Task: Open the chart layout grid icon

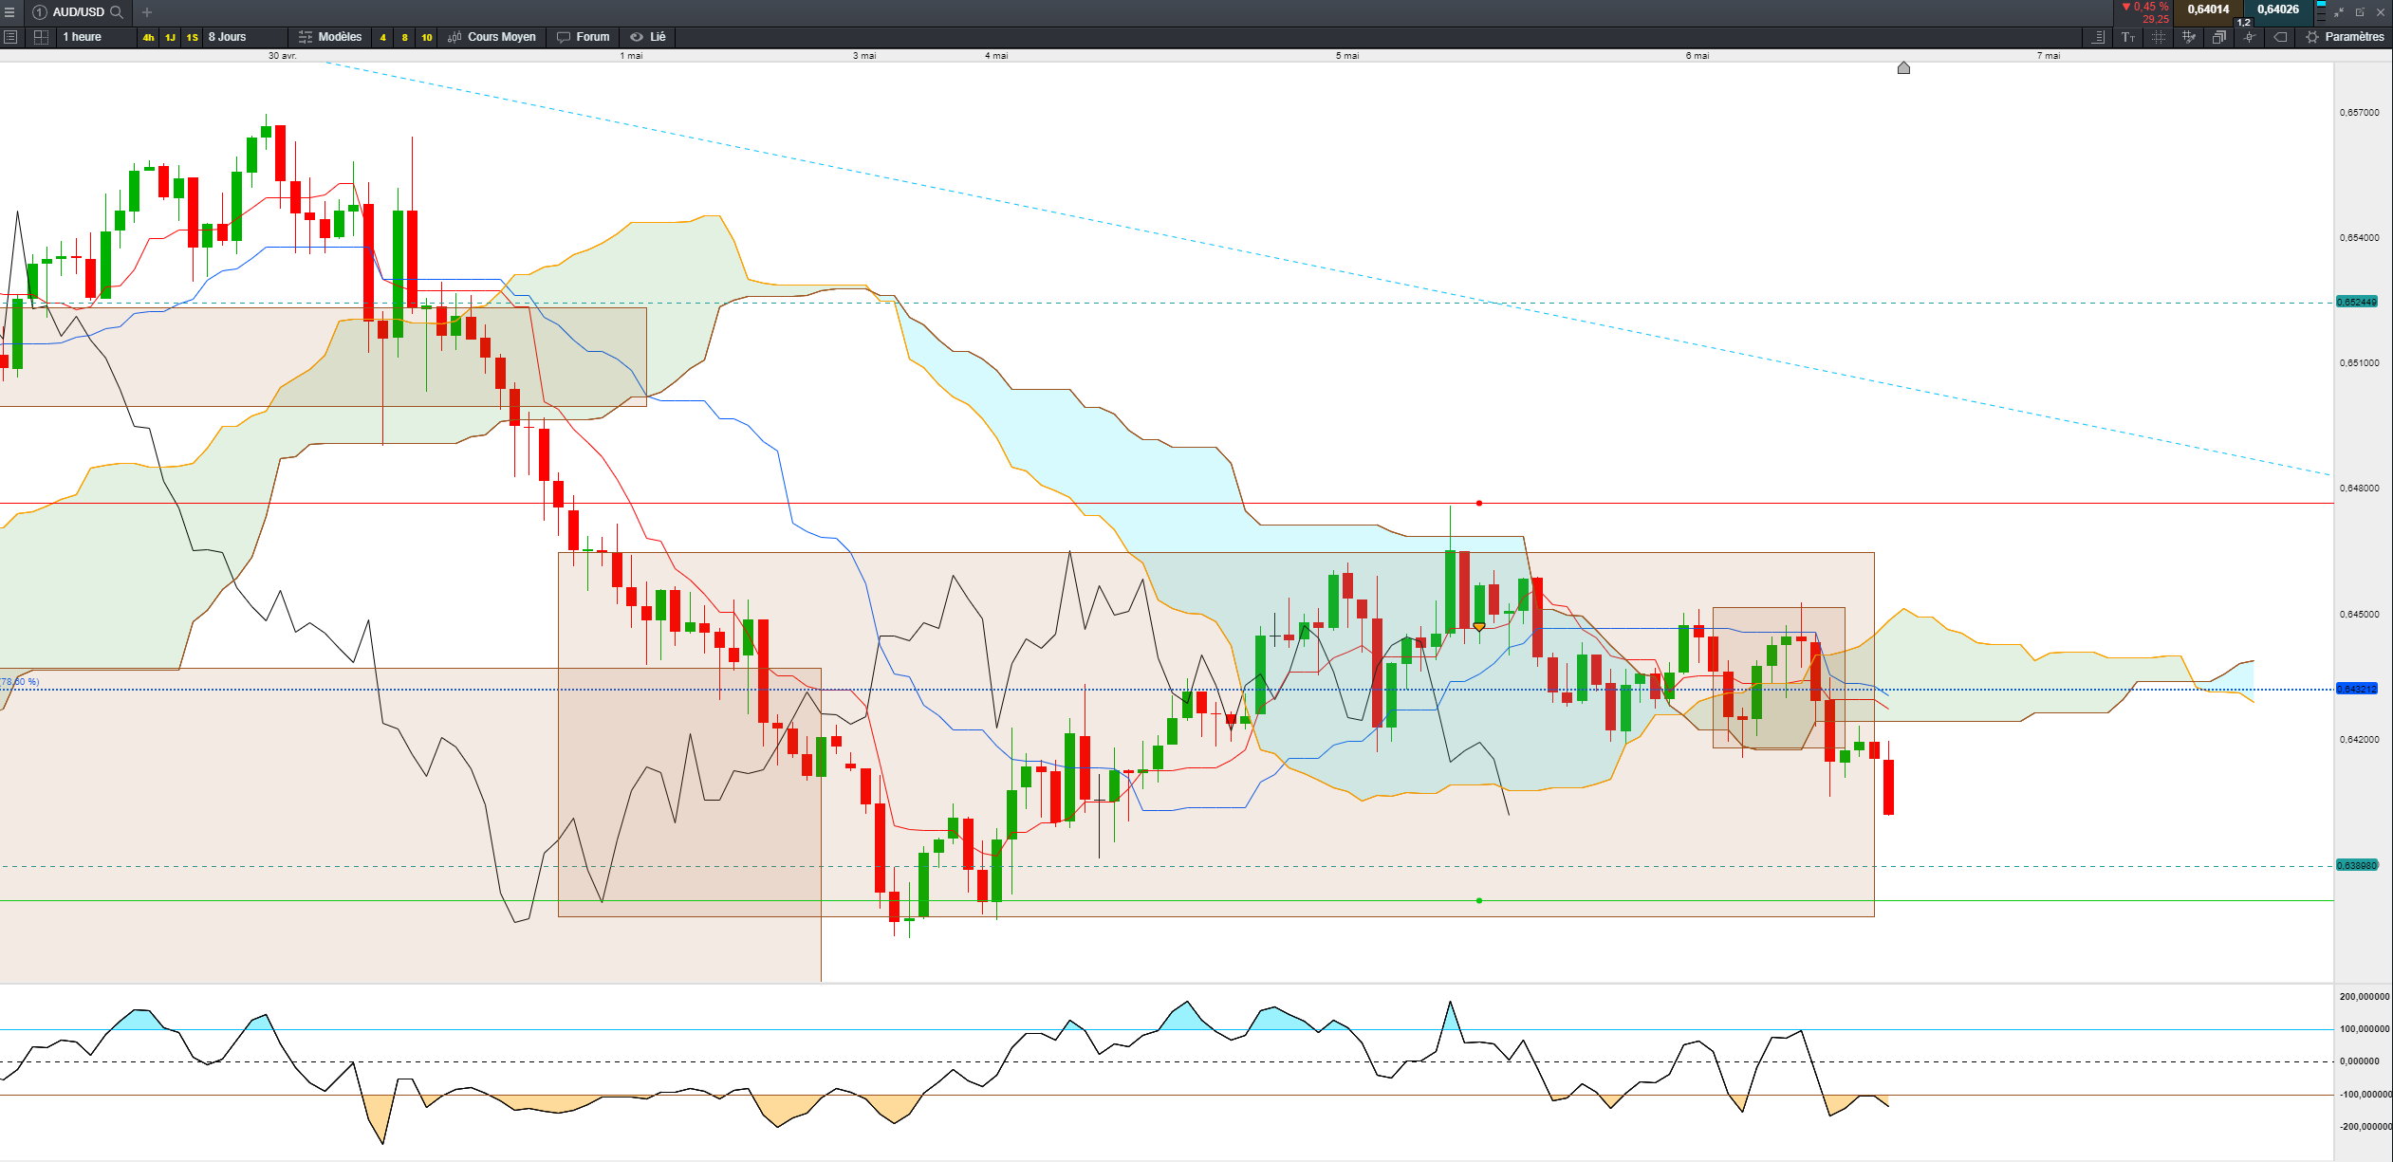Action: [x=41, y=37]
